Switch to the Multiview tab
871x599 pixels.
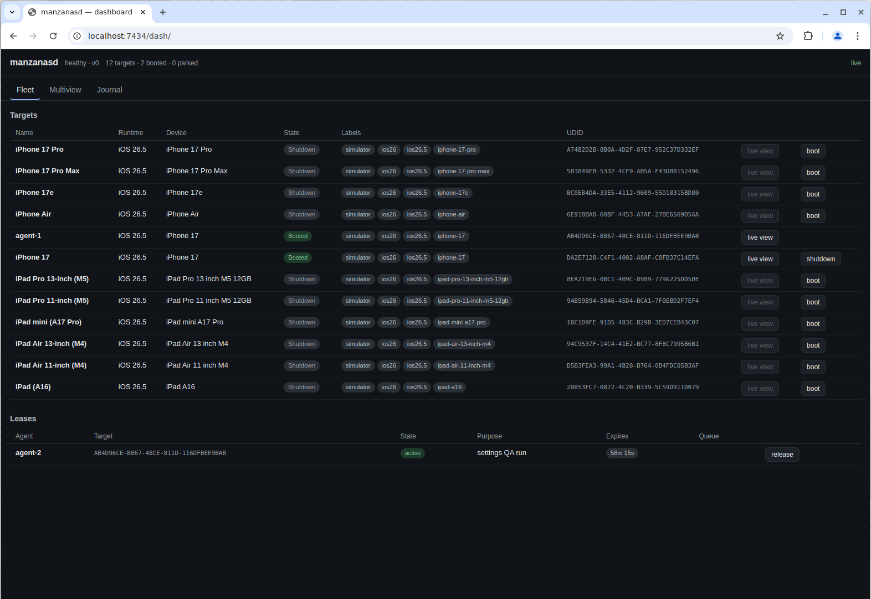(65, 90)
